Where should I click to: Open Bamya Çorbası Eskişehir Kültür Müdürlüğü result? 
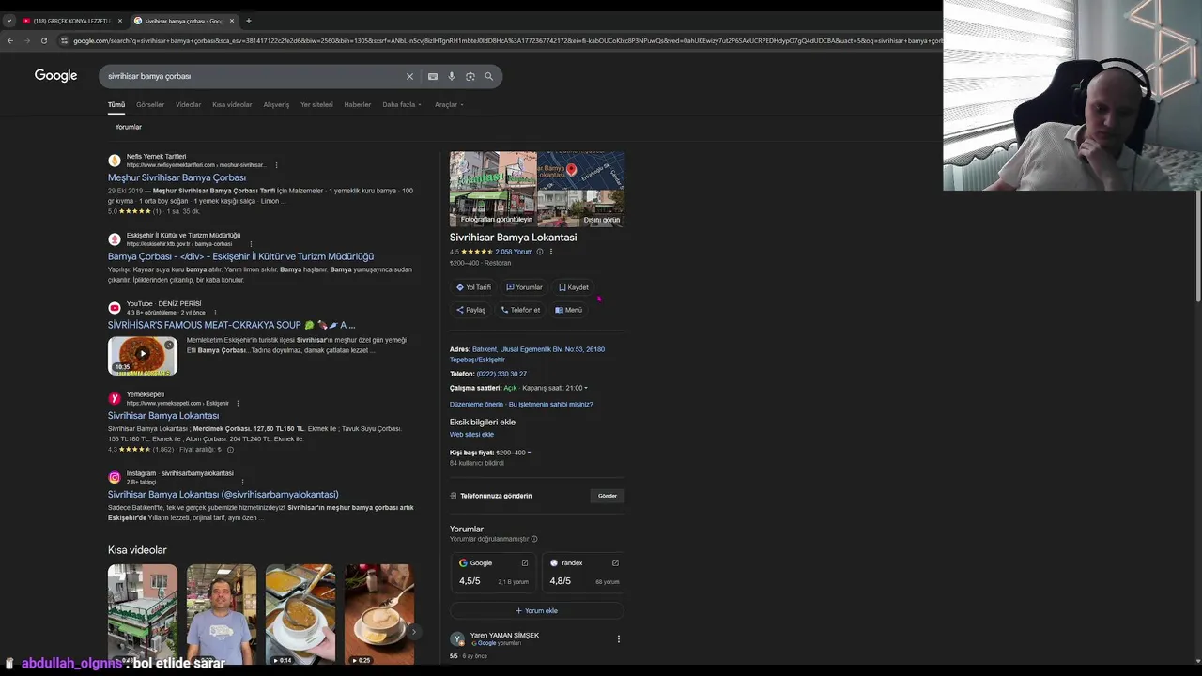(240, 256)
